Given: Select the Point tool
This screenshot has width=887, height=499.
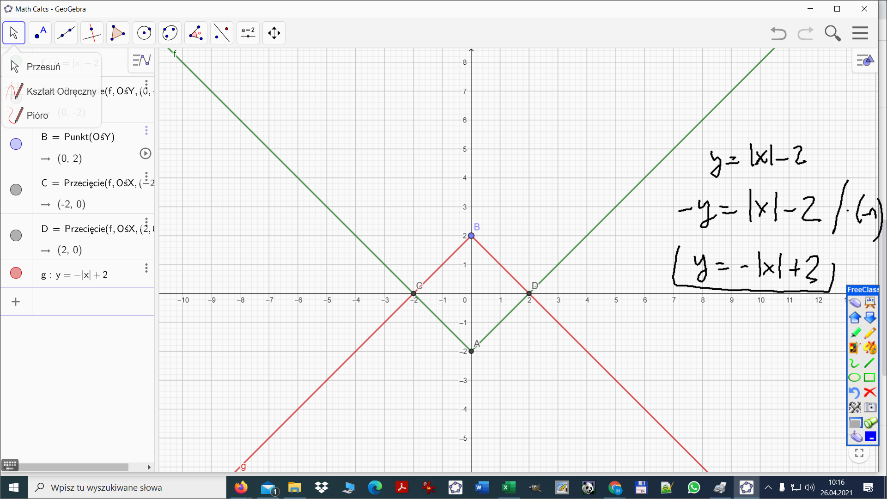Looking at the screenshot, I should coord(40,33).
